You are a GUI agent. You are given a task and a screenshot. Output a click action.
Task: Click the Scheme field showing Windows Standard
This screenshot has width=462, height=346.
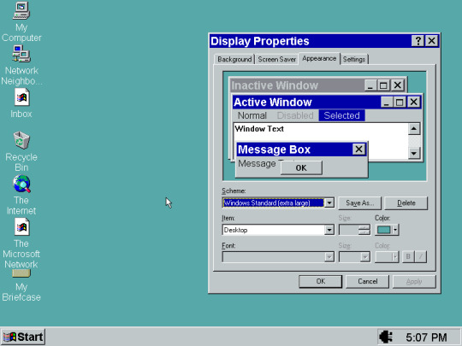273,202
